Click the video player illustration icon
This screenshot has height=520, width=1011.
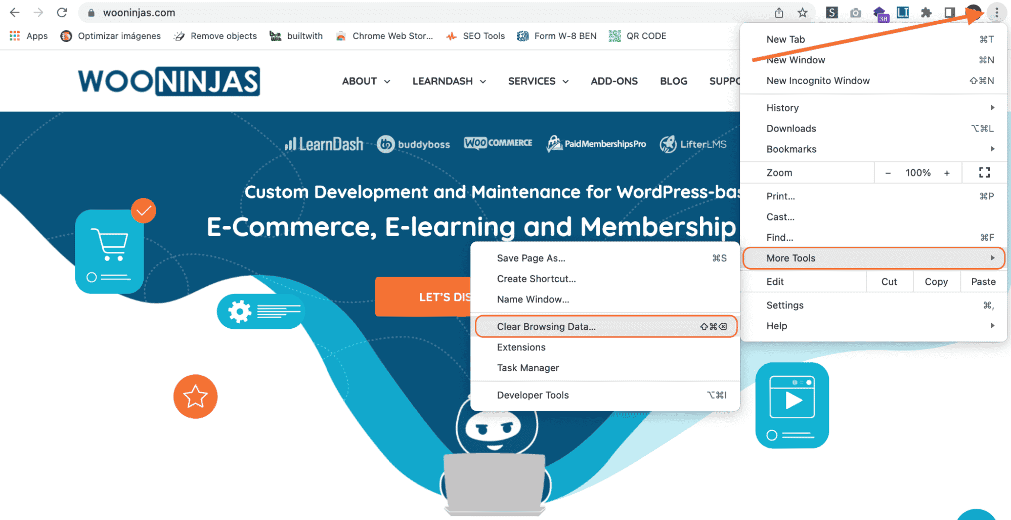tap(792, 405)
